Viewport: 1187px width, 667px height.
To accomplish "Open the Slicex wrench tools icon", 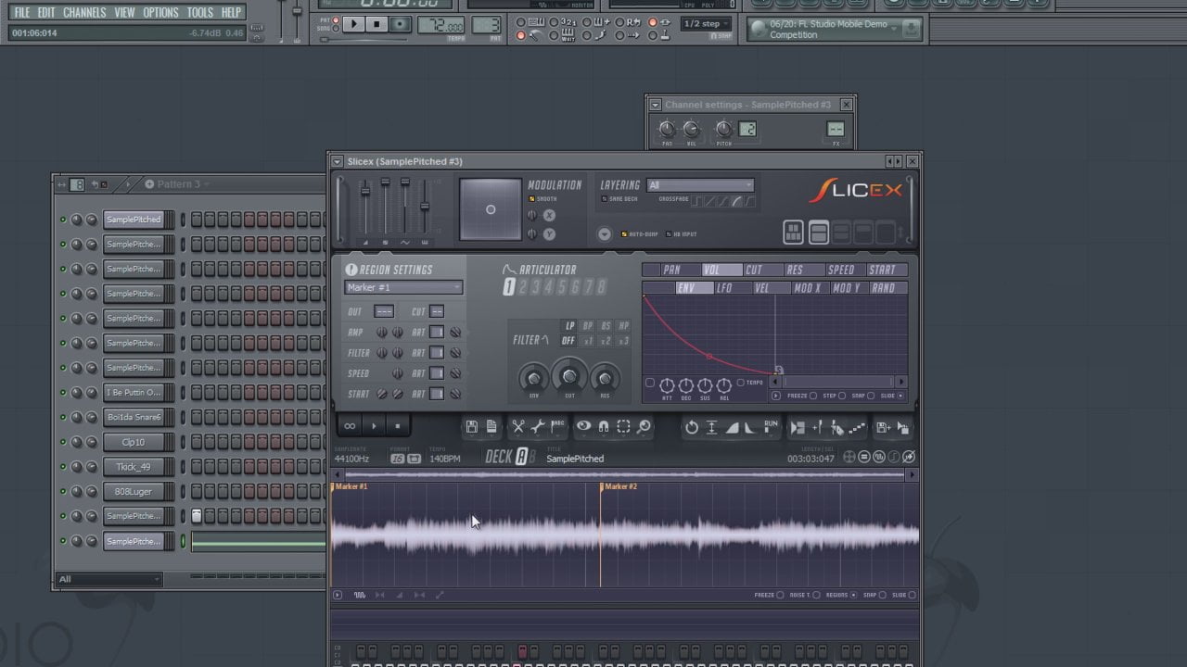I will pos(537,427).
